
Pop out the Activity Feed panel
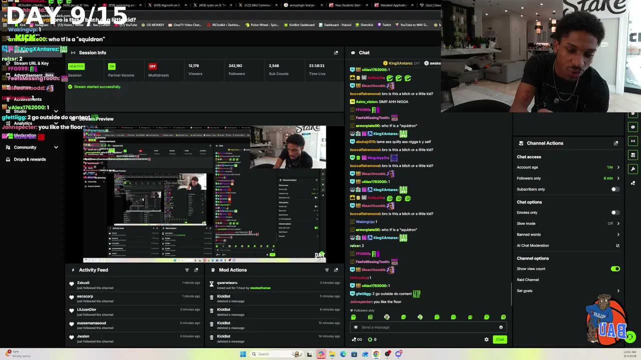tap(196, 270)
